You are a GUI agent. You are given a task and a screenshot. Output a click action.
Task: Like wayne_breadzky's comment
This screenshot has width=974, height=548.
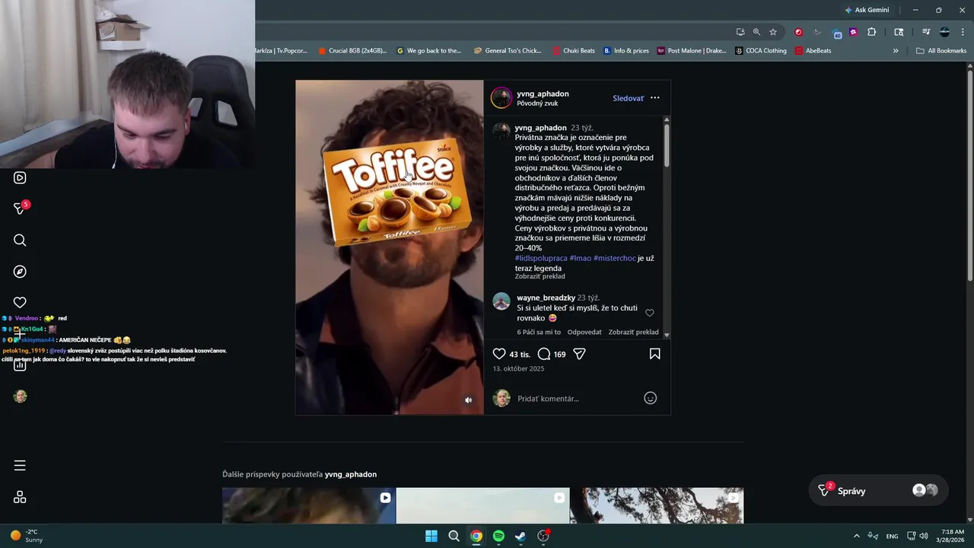pyautogui.click(x=649, y=313)
